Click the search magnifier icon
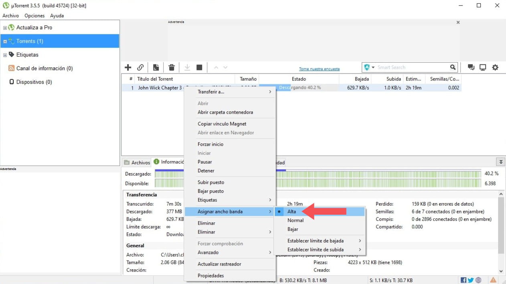This screenshot has height=284, width=506. [x=453, y=67]
